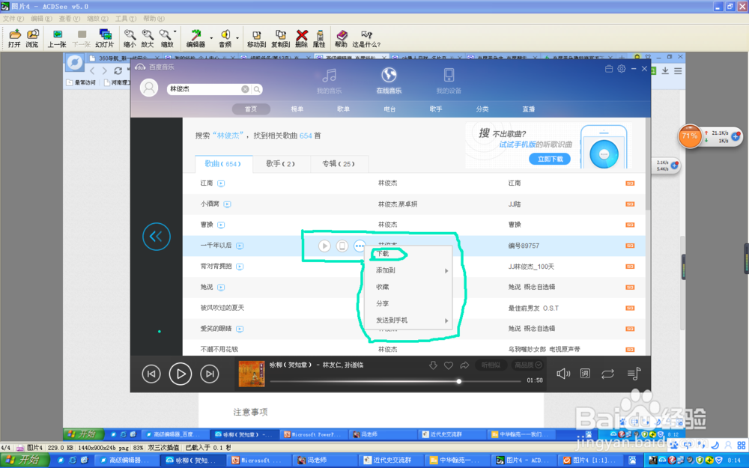Seek on the song progress slider

[395, 381]
